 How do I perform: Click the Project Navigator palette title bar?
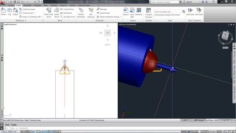(x=234, y=73)
